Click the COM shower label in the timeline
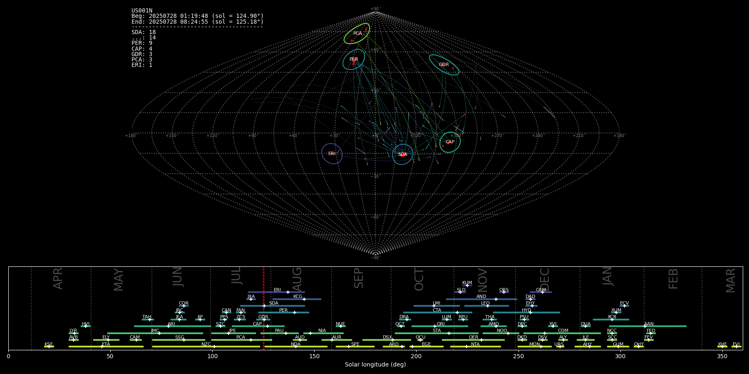The image size is (749, 374). pyautogui.click(x=563, y=330)
